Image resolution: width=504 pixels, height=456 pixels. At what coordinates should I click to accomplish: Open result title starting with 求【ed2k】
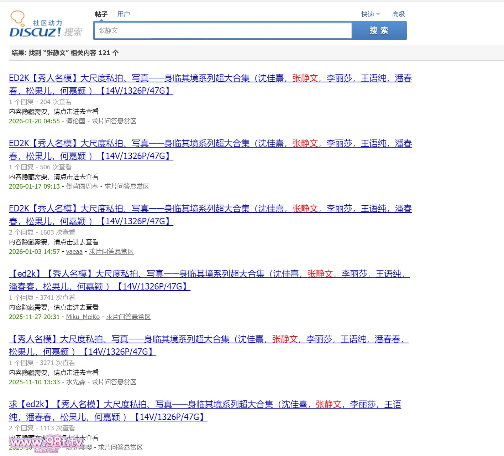coord(205,405)
